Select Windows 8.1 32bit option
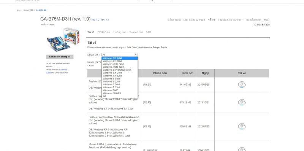Viewport: 304px width, 151px height. pos(120,76)
